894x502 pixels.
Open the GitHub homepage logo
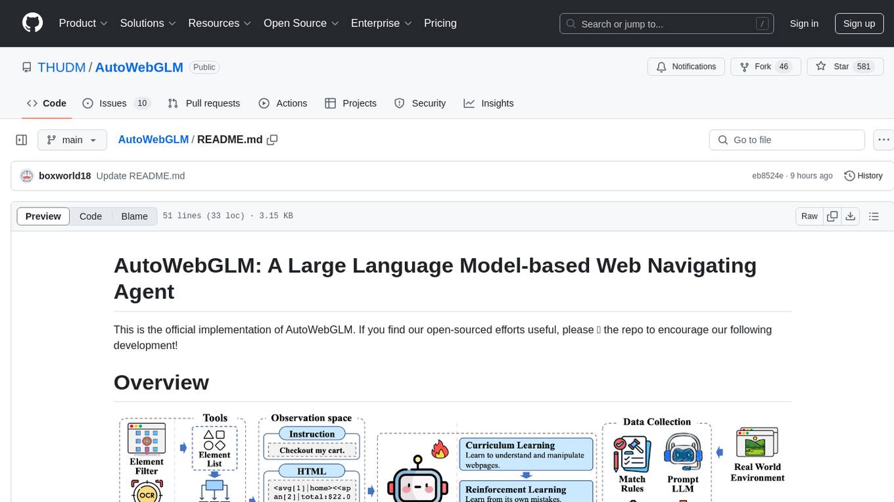pos(32,23)
